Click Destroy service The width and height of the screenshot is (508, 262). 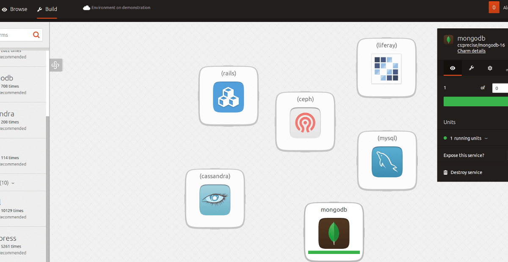[x=467, y=172]
